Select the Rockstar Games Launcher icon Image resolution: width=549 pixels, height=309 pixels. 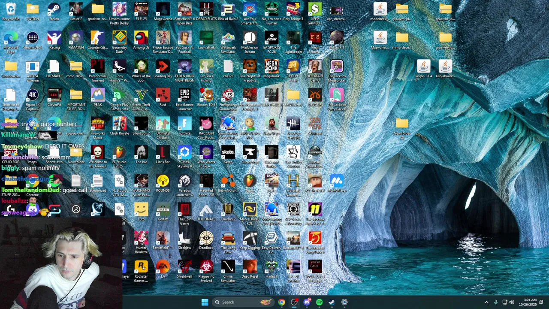tap(141, 271)
